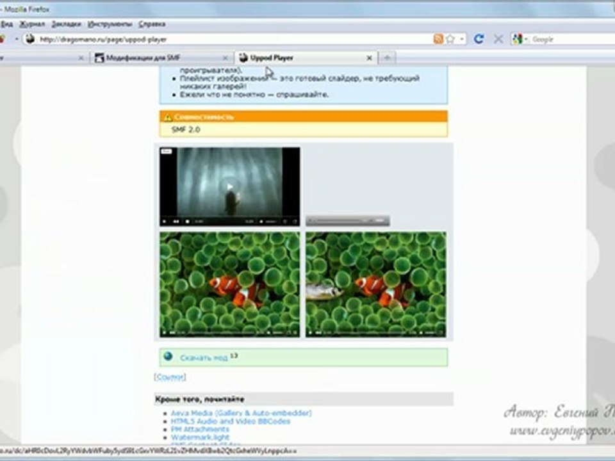Image resolution: width=615 pixels, height=461 pixels.
Task: Reload the page with the refresh icon
Action: coord(479,39)
